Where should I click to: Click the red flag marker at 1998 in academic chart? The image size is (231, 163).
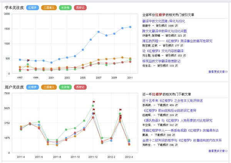[28, 60]
